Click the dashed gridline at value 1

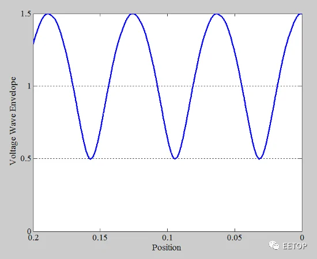pos(168,86)
